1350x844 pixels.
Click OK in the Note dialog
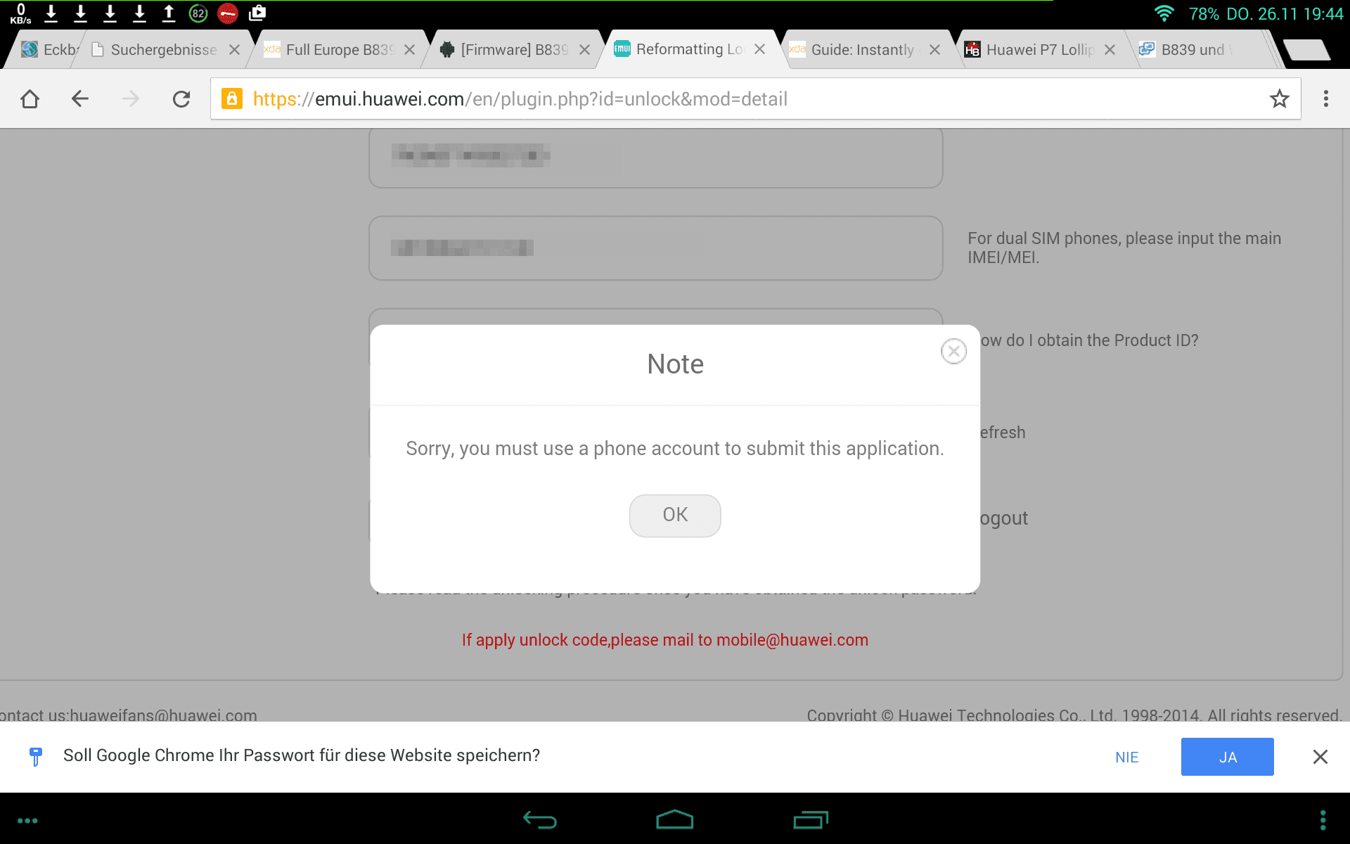(x=675, y=516)
